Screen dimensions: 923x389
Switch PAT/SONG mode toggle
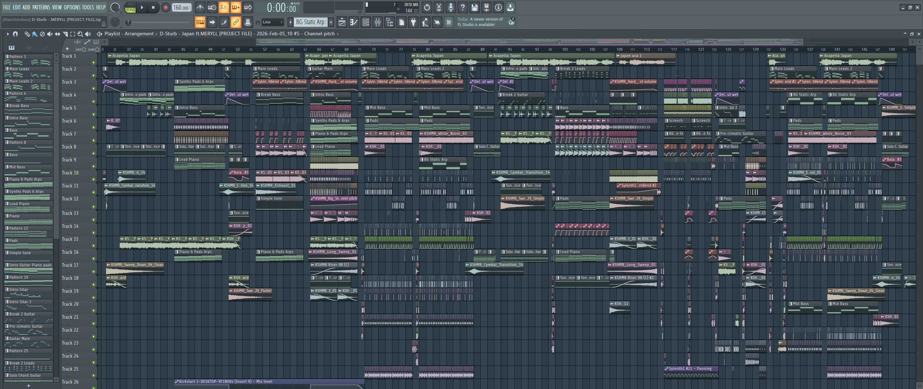tap(130, 7)
